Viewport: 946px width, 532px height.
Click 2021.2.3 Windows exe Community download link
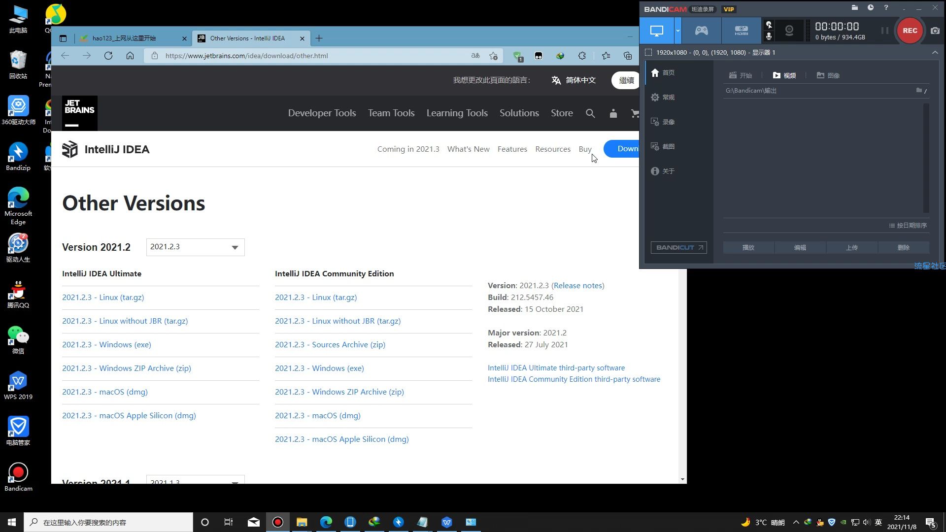pyautogui.click(x=319, y=367)
